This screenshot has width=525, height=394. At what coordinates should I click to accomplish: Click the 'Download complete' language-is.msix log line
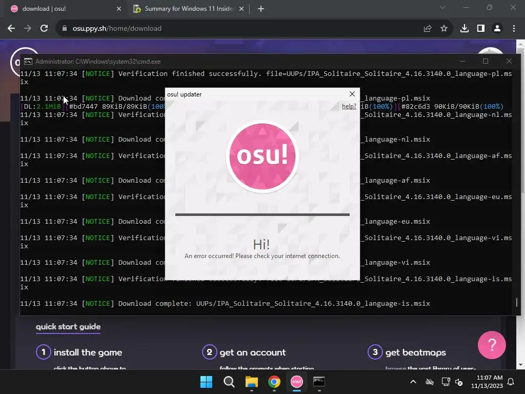[225, 304]
